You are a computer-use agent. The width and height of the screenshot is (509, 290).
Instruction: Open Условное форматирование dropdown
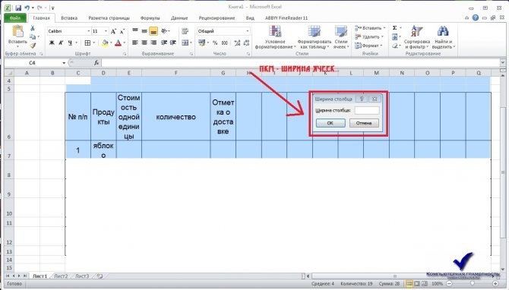[275, 37]
